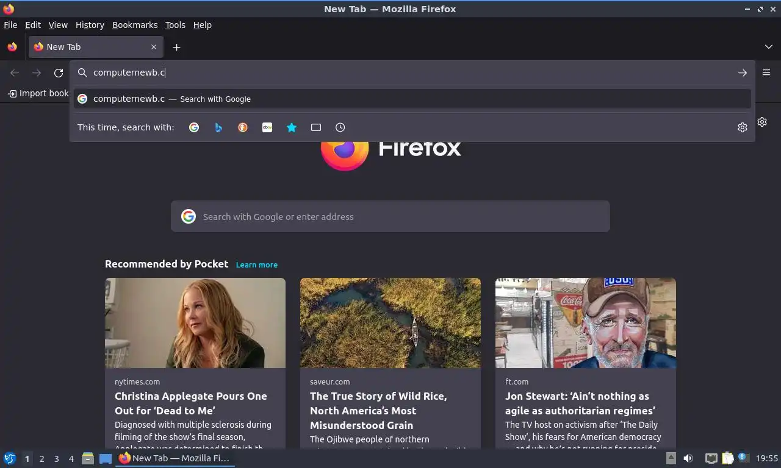Open the Help menu
The height and width of the screenshot is (468, 781).
point(203,25)
